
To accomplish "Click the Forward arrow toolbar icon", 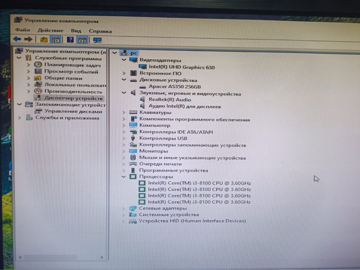I will click(28, 39).
